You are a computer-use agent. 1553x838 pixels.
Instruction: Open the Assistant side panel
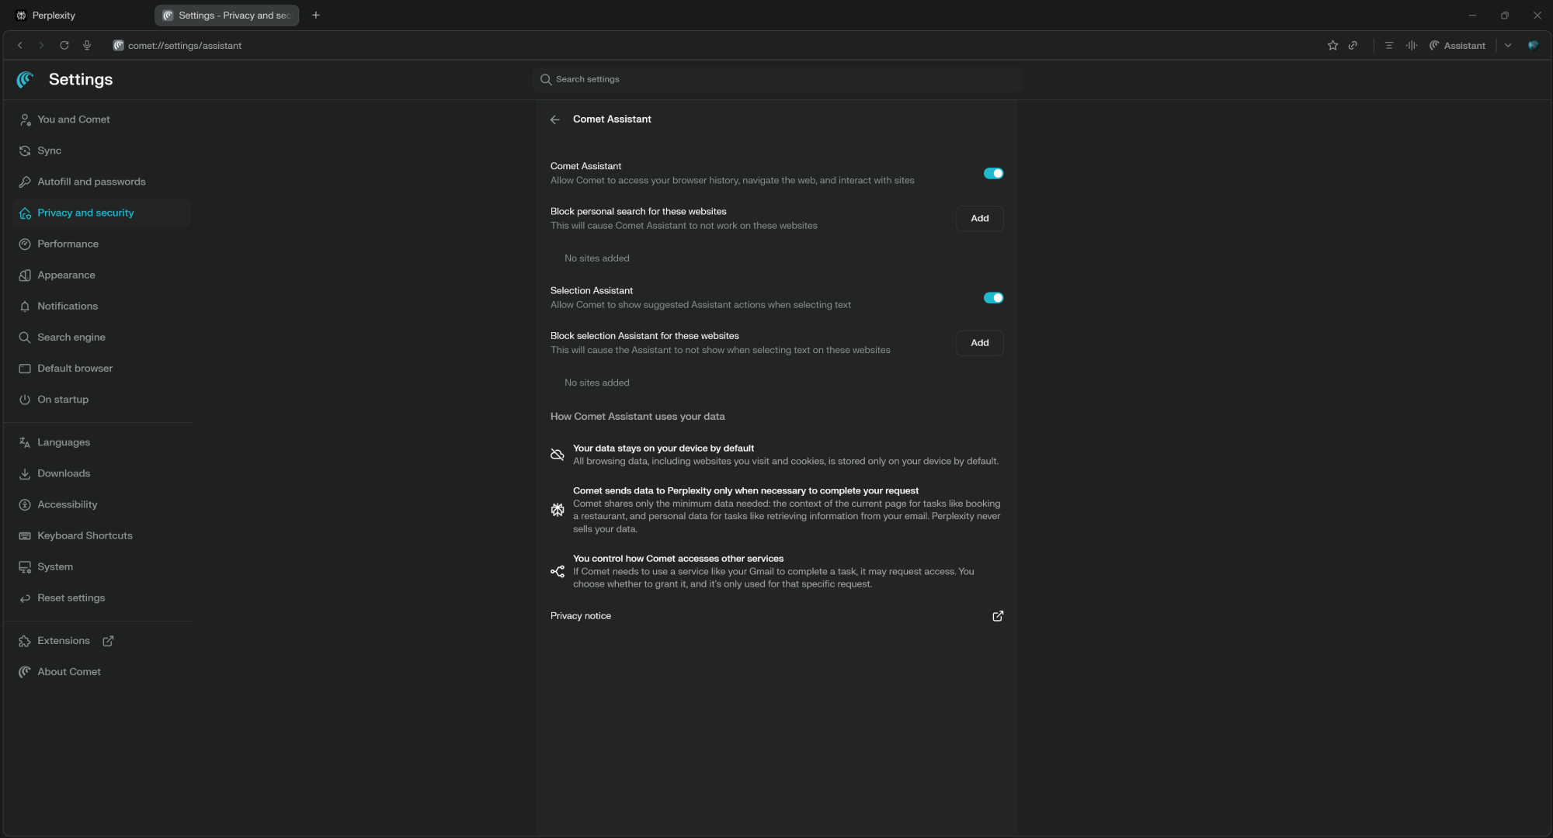tap(1457, 46)
